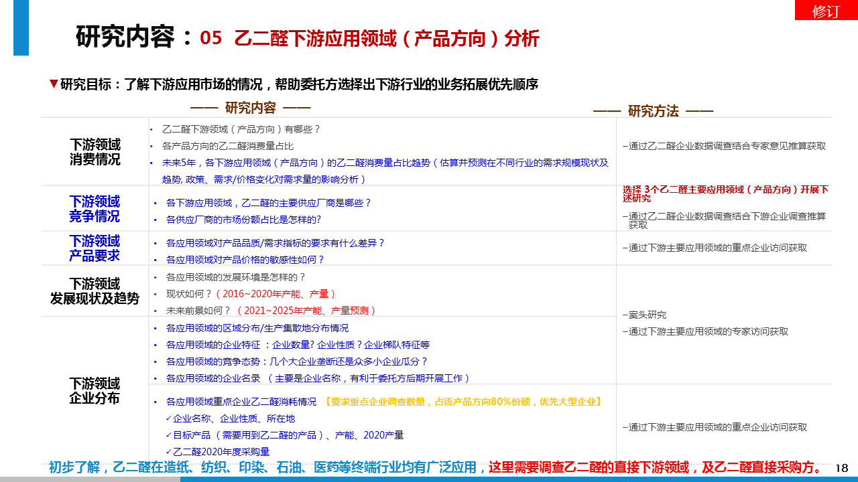Click the red note 选择3个乙二醛主要应用领域
The width and height of the screenshot is (858, 482).
tap(725, 193)
